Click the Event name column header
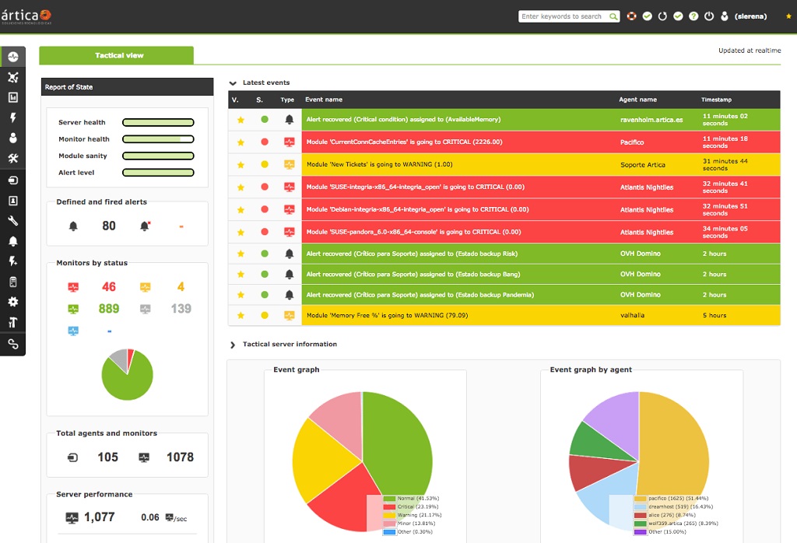This screenshot has height=543, width=797. [324, 100]
